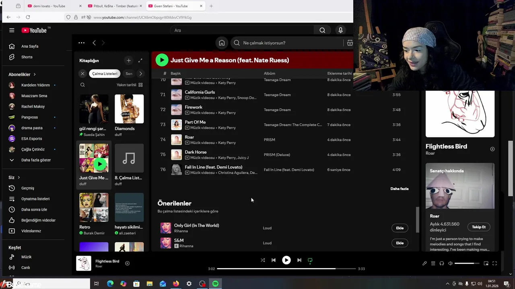Open Diamonds playlist thumbnail
The image size is (515, 289).
(x=129, y=109)
